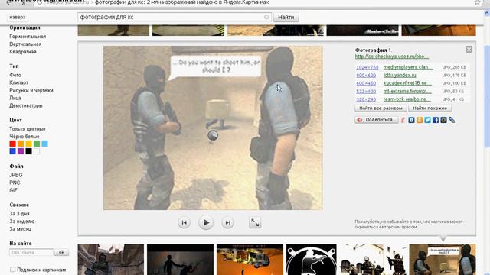This screenshot has height=275, width=490.
Task: Open the orange helicopter thumbnail
Action: tap(250, 260)
